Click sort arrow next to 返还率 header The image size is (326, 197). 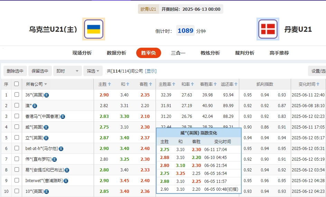coord(236,84)
